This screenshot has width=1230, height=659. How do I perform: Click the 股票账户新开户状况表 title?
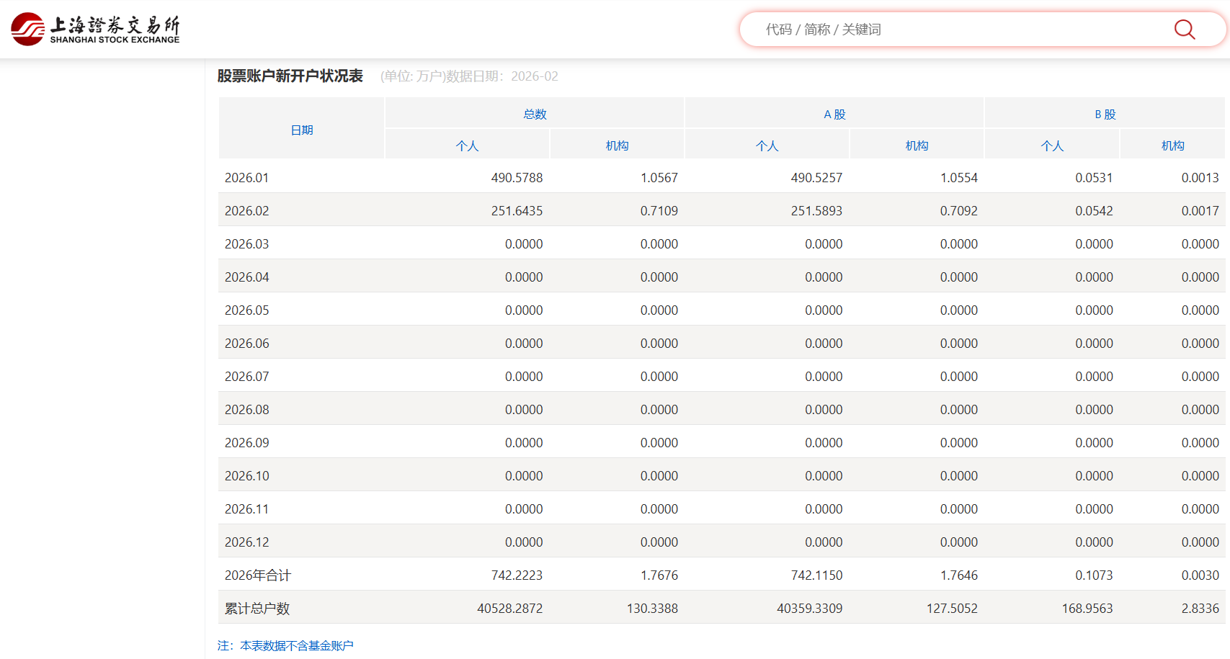click(290, 76)
